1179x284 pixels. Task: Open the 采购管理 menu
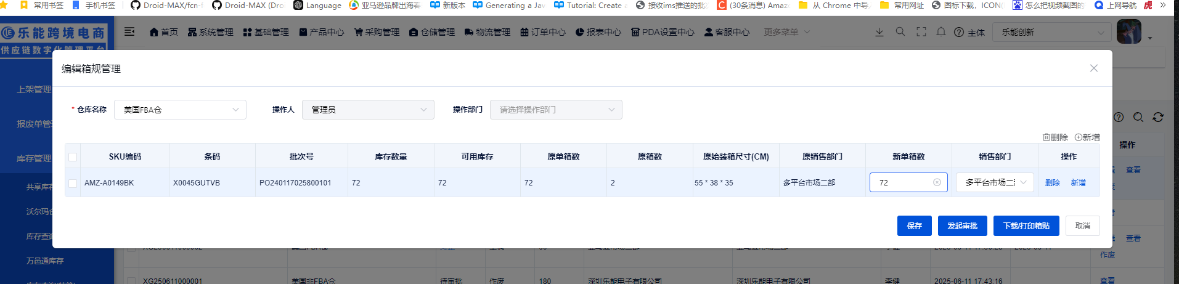click(377, 32)
